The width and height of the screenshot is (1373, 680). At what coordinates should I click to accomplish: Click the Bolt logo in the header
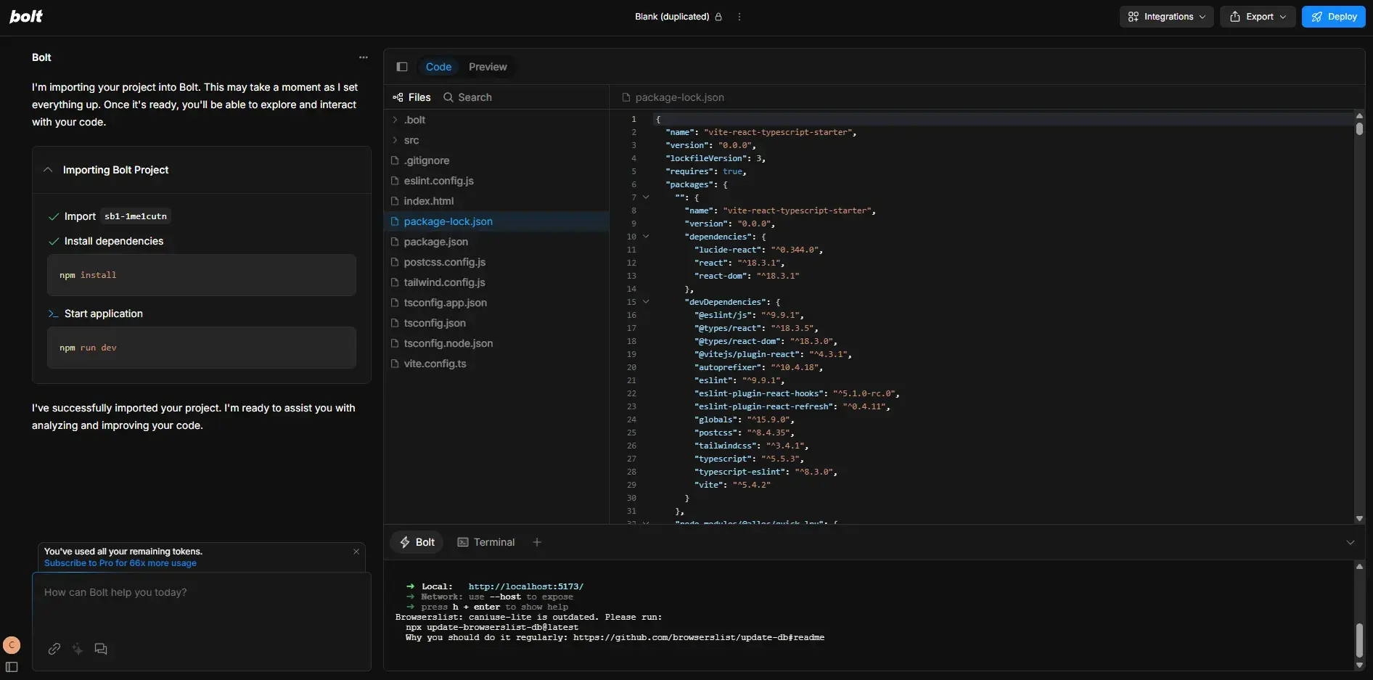tap(26, 16)
